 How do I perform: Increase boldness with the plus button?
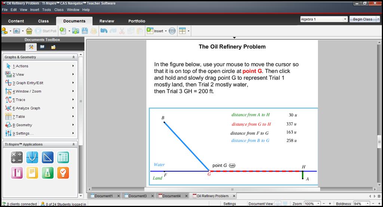click(379, 204)
